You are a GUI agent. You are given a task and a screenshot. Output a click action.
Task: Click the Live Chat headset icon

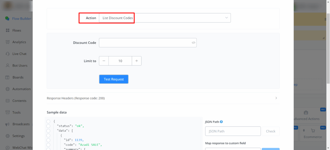[x=7, y=54]
